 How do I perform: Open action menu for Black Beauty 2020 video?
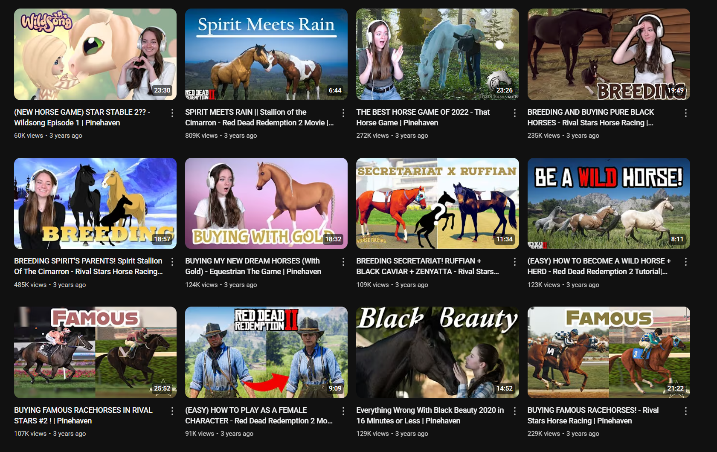514,411
